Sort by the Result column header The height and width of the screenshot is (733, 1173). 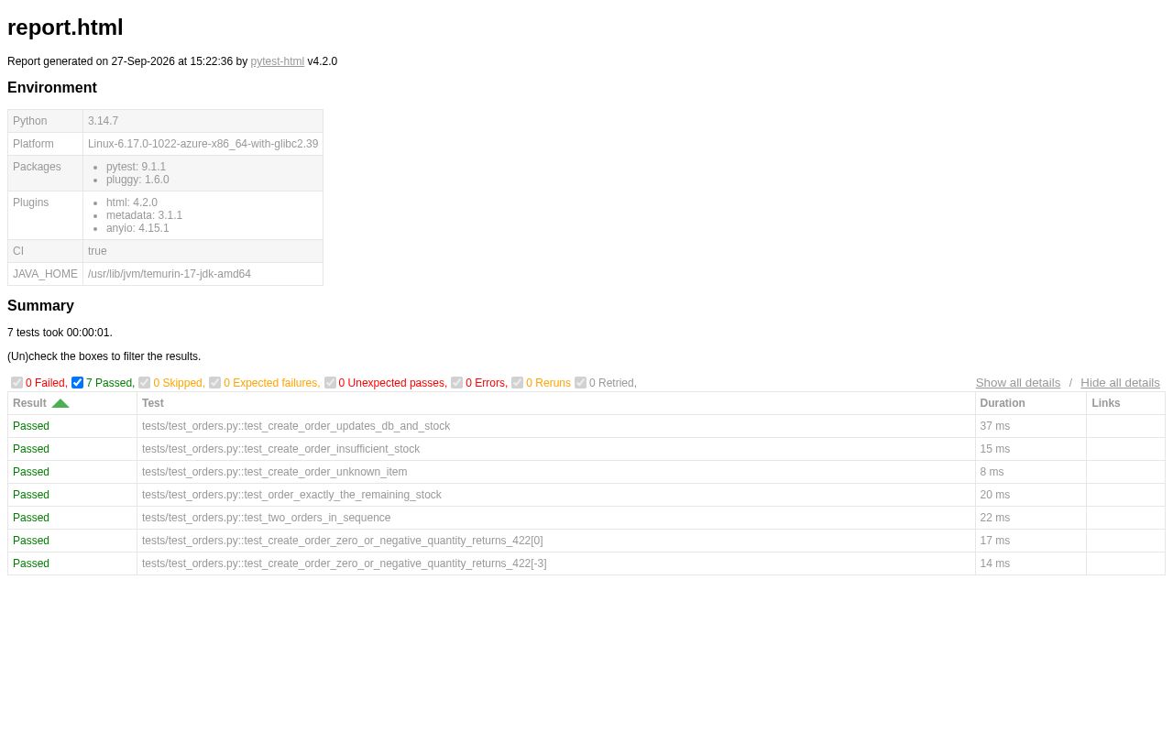pyautogui.click(x=72, y=403)
